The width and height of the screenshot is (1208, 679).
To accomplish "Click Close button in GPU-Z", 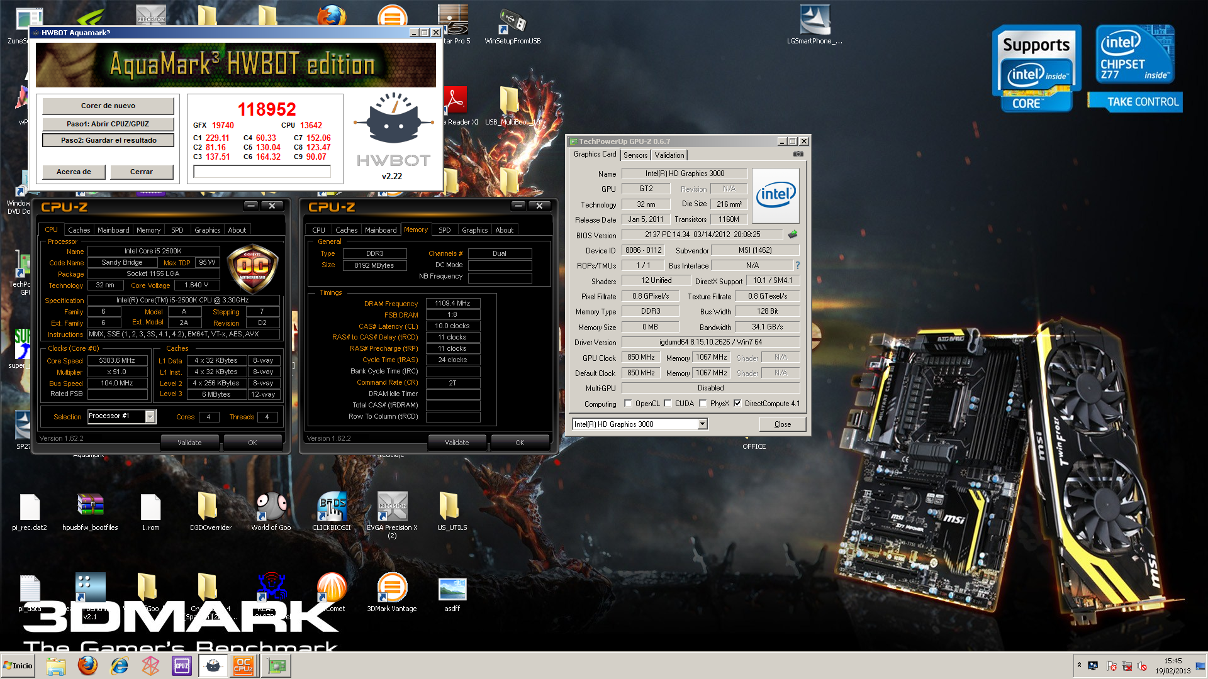I will pyautogui.click(x=783, y=424).
